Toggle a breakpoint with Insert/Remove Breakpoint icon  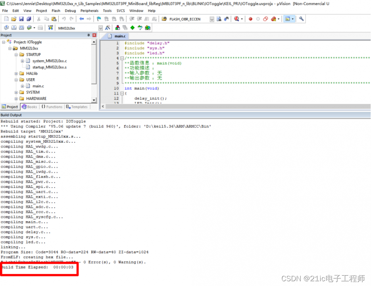pyautogui.click(x=250, y=19)
